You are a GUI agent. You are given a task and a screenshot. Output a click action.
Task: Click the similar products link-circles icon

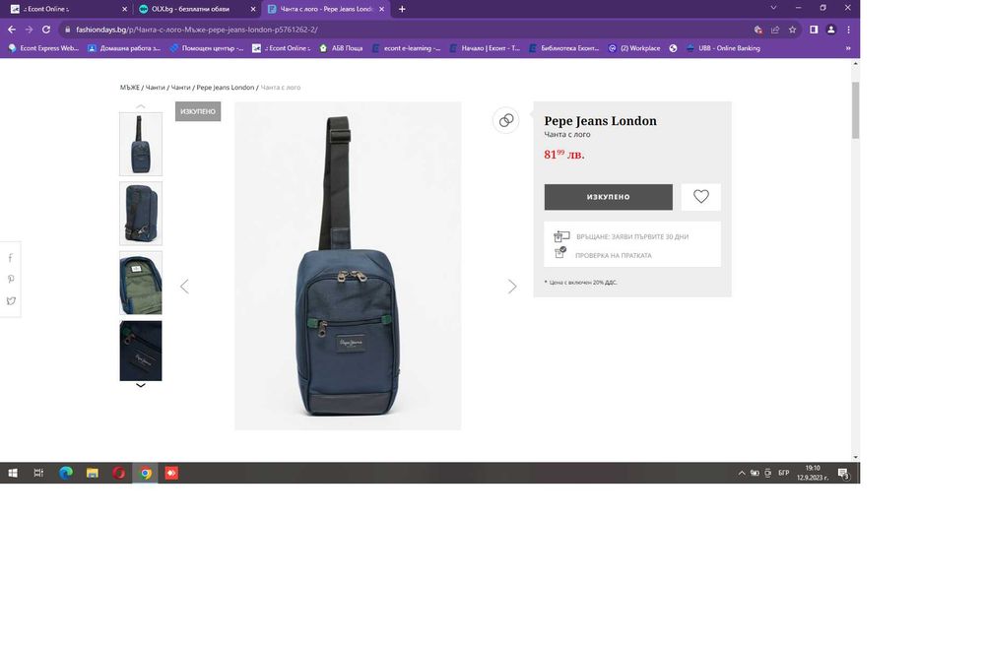pyautogui.click(x=505, y=120)
